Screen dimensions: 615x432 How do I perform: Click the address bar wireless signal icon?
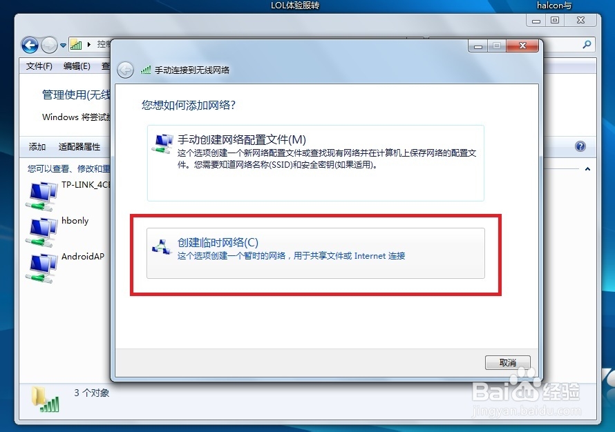(x=76, y=45)
